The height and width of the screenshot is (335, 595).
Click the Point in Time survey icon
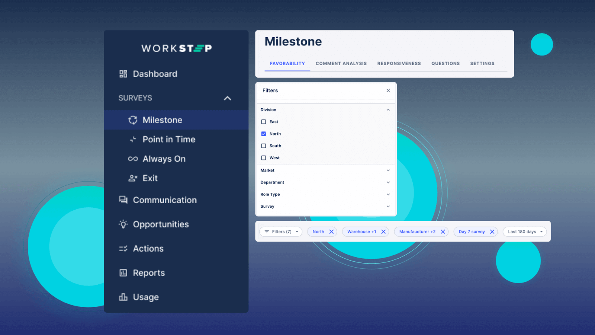coord(133,140)
